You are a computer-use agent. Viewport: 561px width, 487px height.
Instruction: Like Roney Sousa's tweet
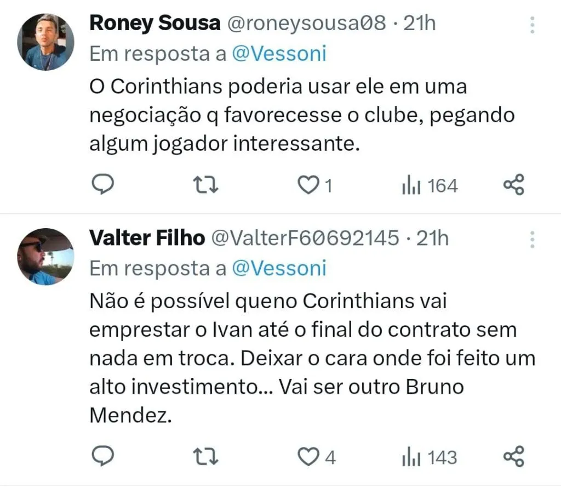(308, 185)
